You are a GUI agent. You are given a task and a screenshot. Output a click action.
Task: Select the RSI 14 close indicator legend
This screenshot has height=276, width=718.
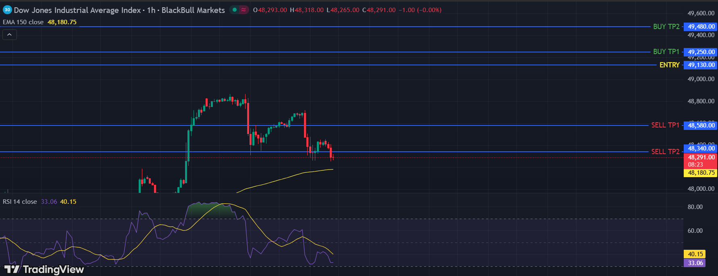coord(20,202)
